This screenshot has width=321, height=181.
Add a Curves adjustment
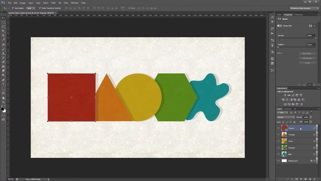click(293, 95)
